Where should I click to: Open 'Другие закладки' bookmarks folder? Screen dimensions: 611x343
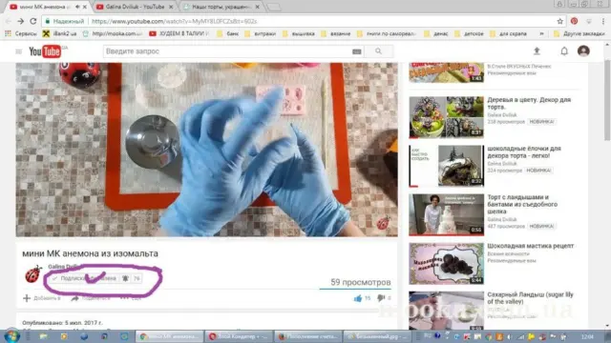(579, 34)
